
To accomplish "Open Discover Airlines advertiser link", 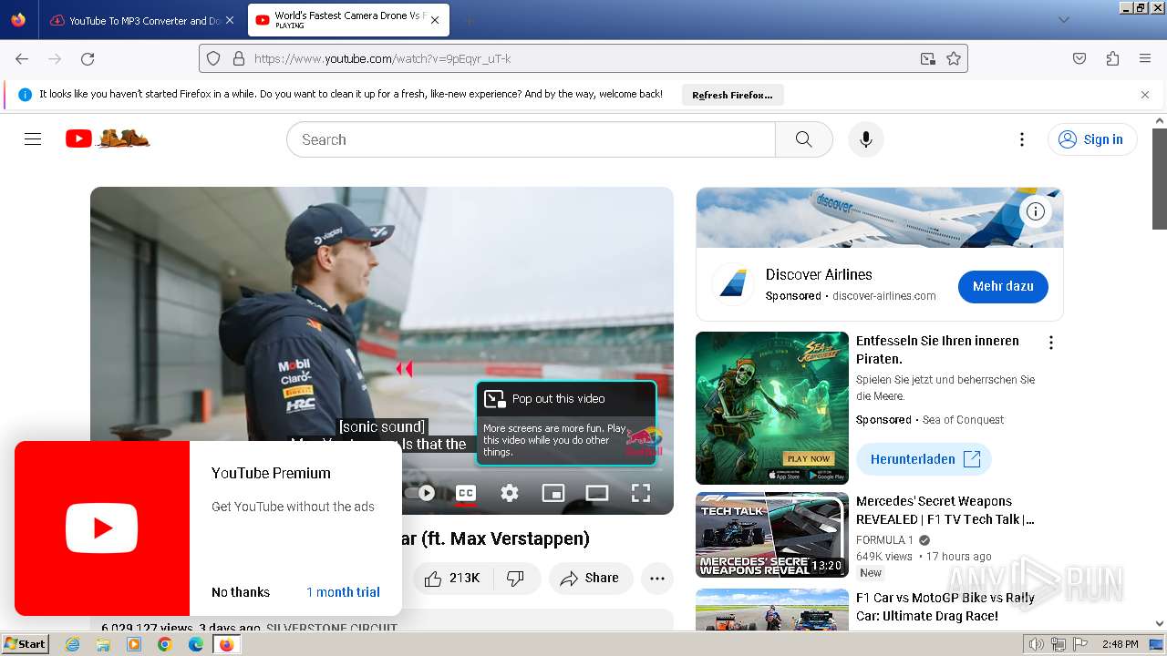I will pyautogui.click(x=884, y=296).
